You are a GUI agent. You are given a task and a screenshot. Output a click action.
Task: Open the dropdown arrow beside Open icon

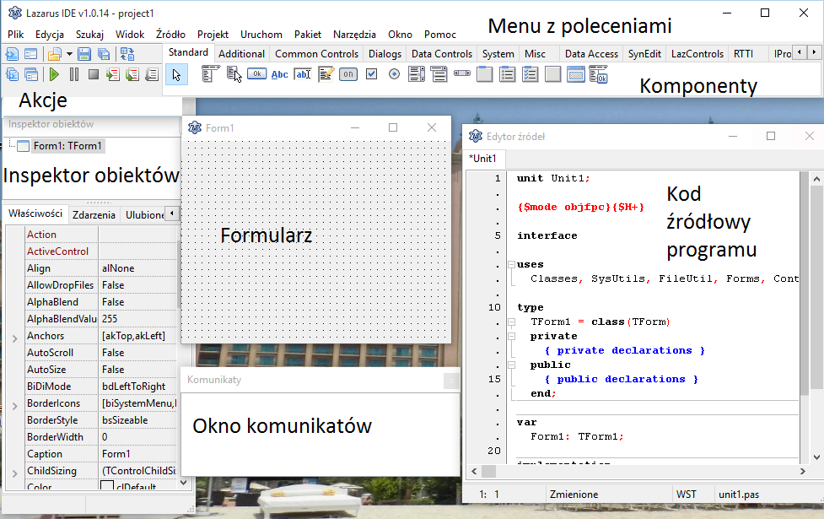tap(69, 54)
